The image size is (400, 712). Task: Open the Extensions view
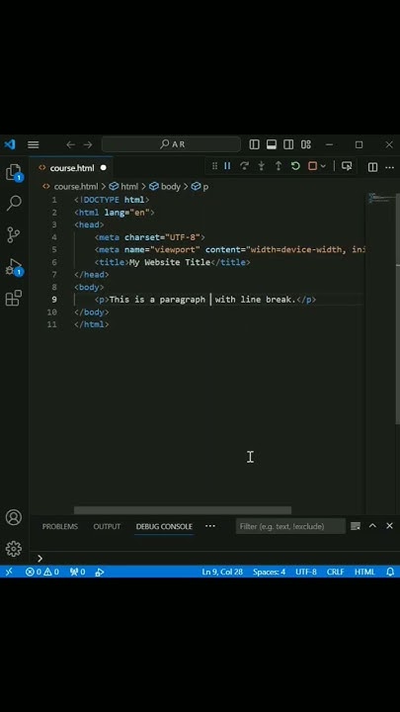(x=14, y=298)
